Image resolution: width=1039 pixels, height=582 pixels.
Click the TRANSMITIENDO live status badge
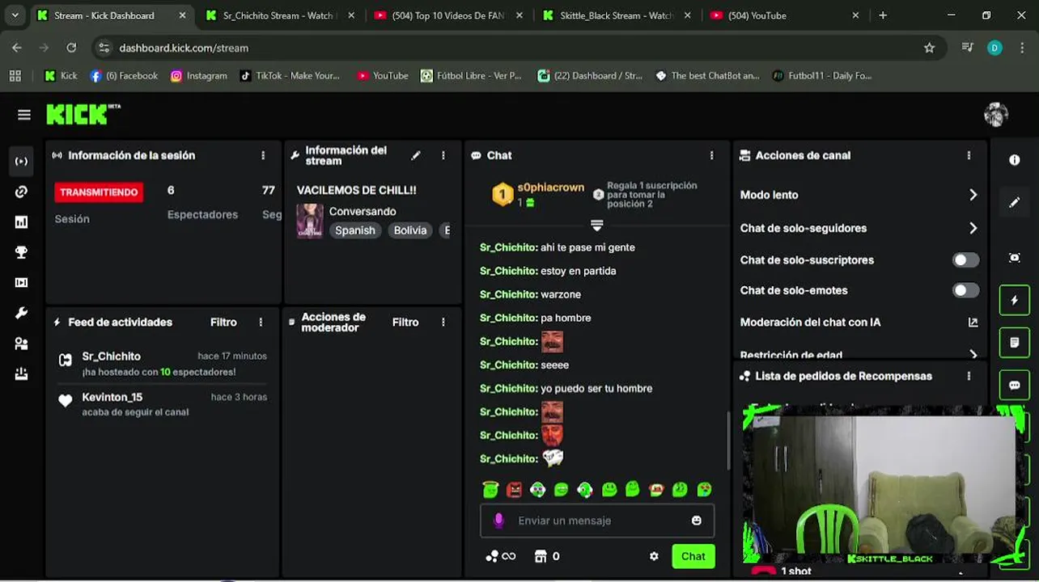click(99, 192)
